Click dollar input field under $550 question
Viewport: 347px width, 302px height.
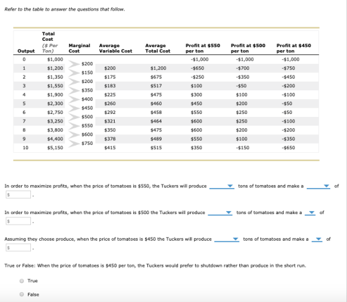(x=19, y=195)
